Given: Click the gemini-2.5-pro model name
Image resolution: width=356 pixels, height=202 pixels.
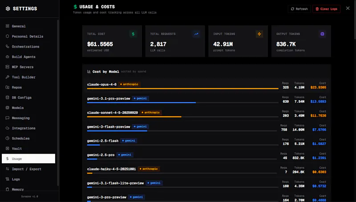Looking at the screenshot, I should pos(101,155).
